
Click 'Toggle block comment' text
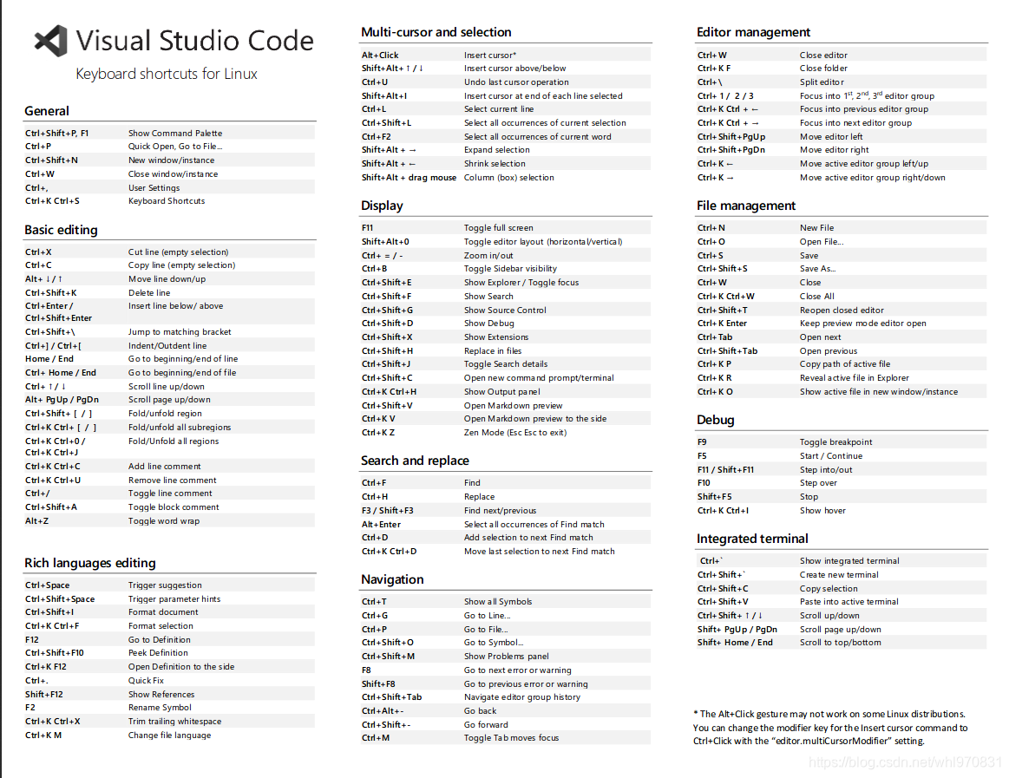click(x=174, y=507)
